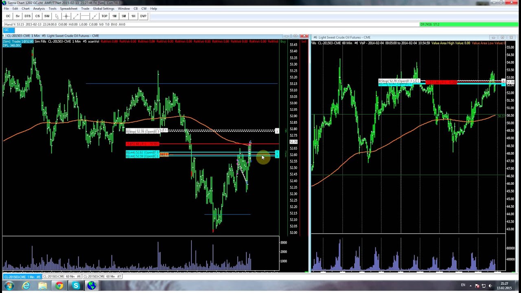Open the Analysis menu
The image size is (521, 293).
[39, 9]
